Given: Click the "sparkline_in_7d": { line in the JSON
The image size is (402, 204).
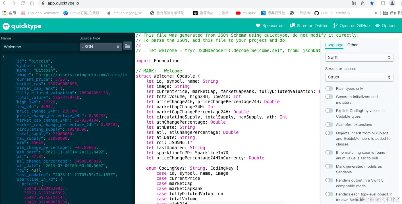Looking at the screenshot, I should pos(38,179).
